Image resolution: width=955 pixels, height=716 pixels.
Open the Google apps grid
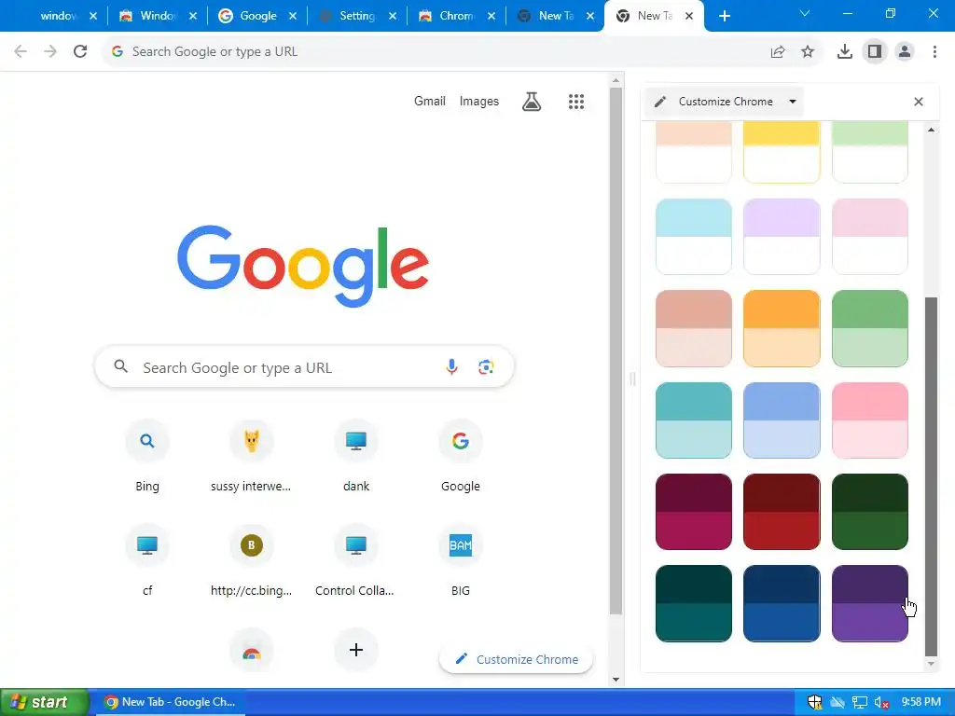click(576, 102)
